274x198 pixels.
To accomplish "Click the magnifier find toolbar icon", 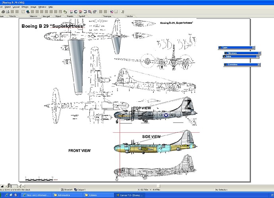I will (x=90, y=11).
